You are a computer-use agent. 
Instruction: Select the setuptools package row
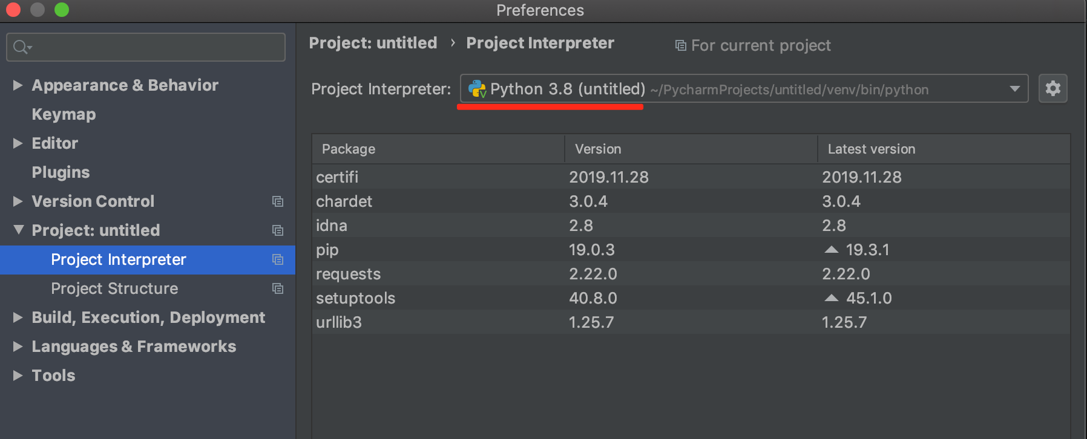pos(691,298)
